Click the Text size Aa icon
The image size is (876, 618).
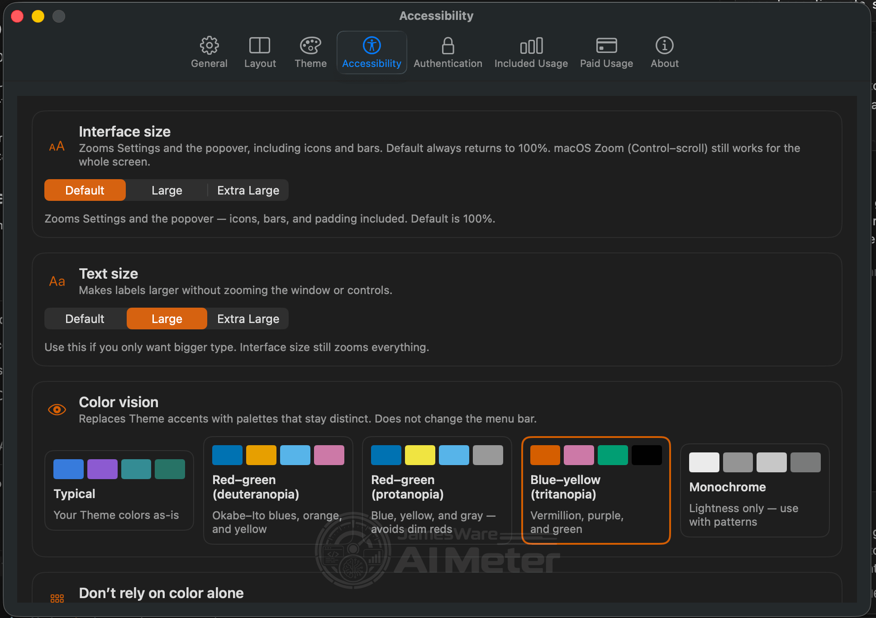point(57,281)
